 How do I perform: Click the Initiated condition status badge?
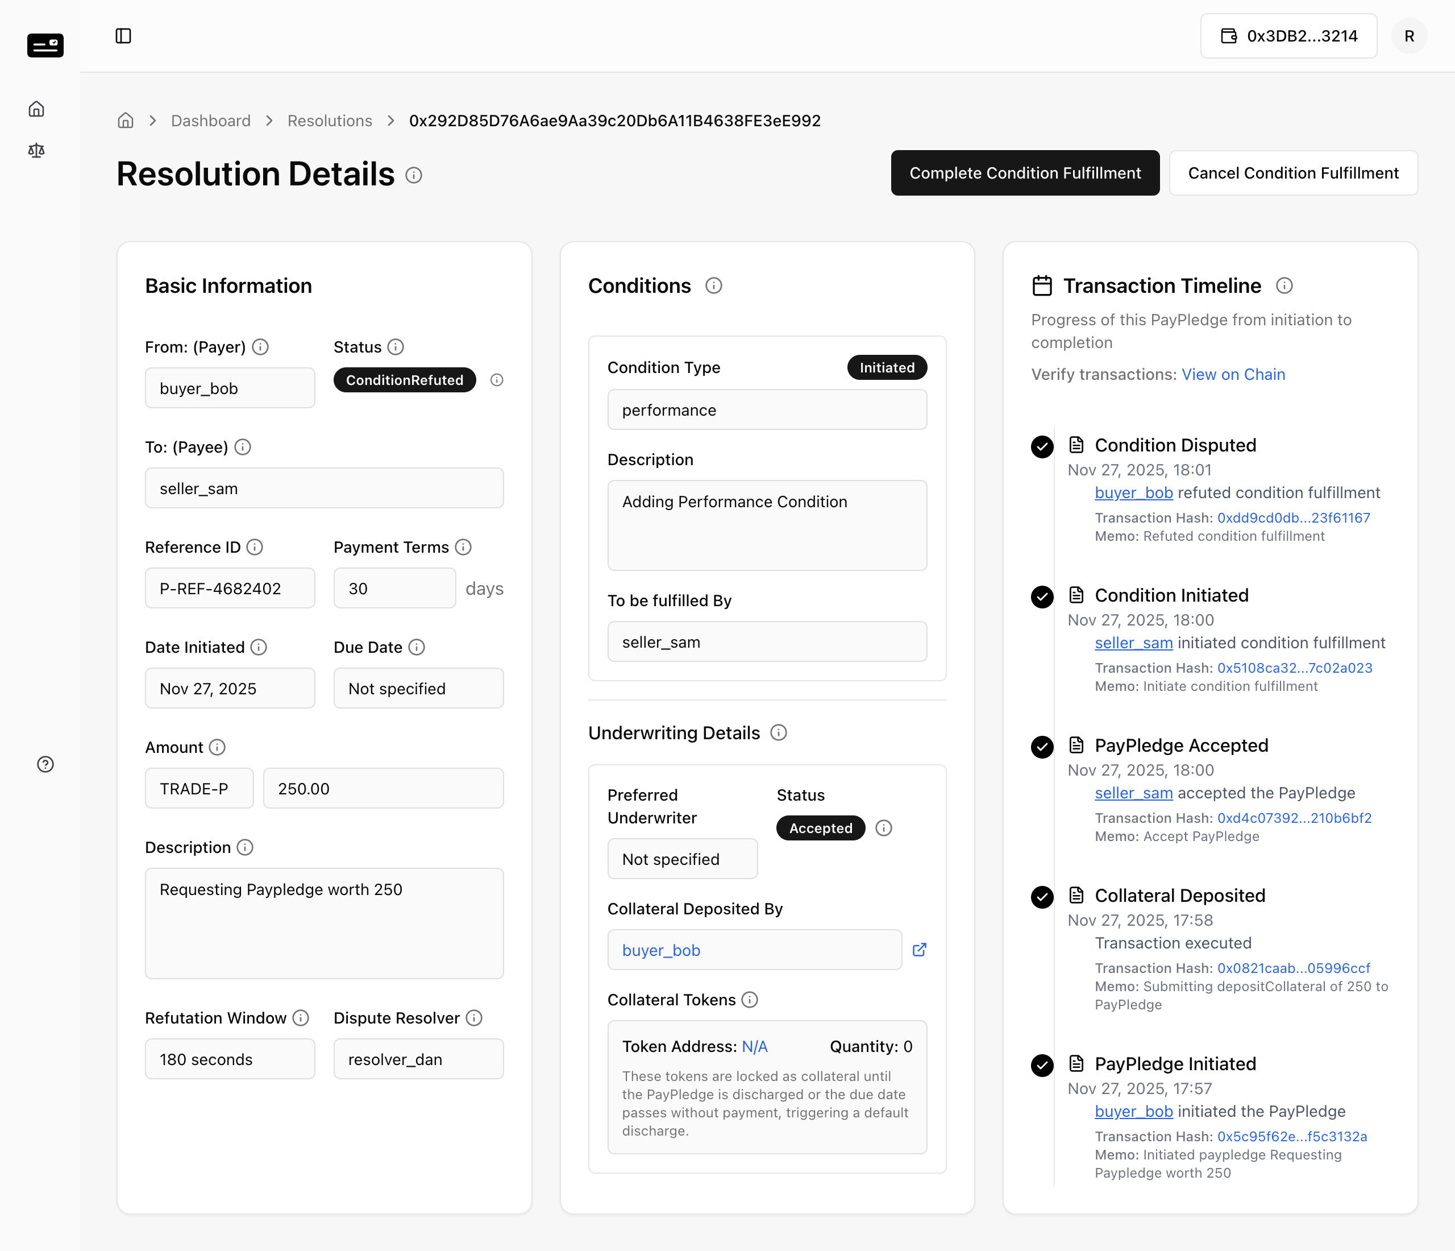pos(887,367)
